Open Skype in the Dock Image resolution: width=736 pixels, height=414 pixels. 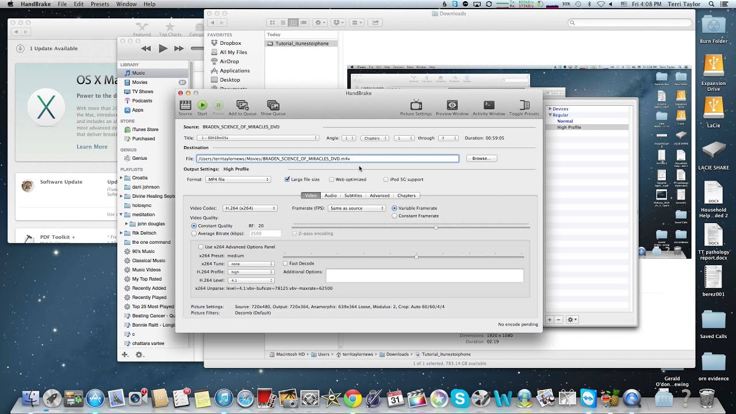pyautogui.click(x=459, y=398)
